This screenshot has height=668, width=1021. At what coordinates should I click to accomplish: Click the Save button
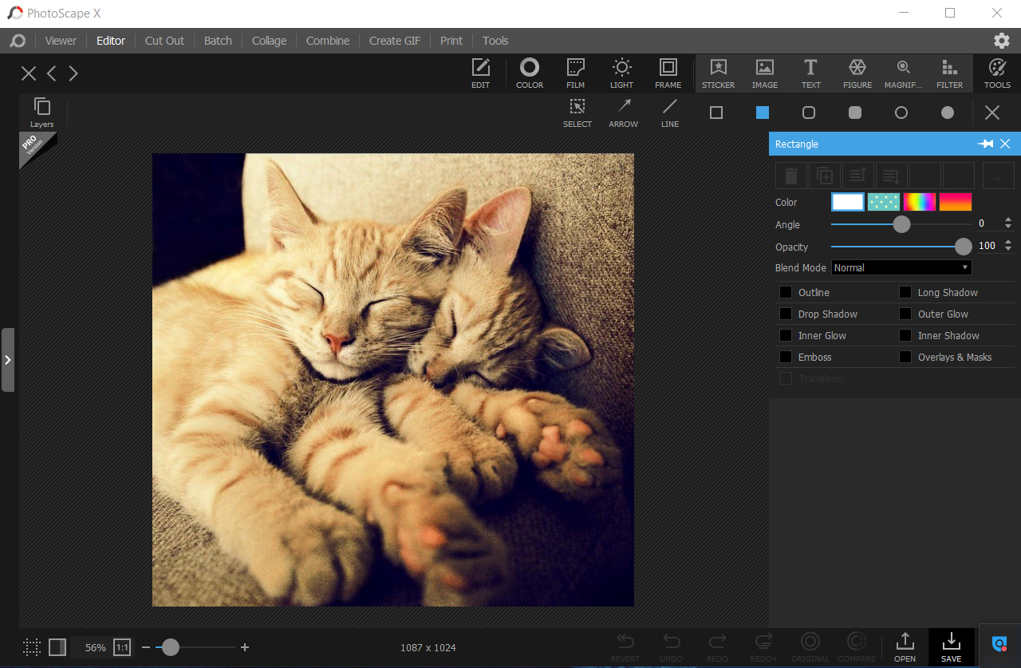951,647
